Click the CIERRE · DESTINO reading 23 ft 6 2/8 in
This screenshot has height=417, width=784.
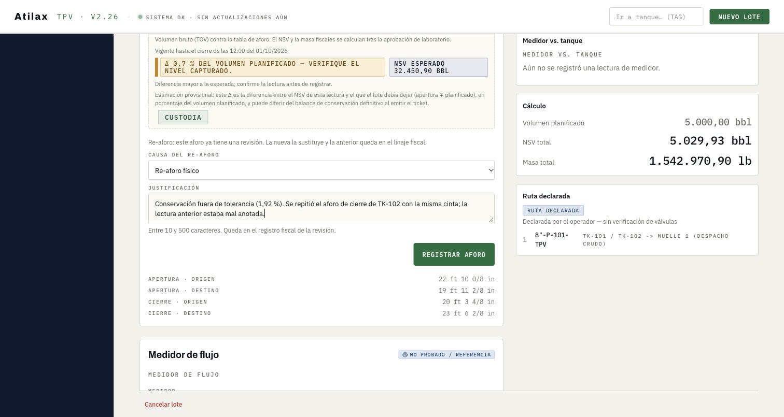[x=468, y=313]
